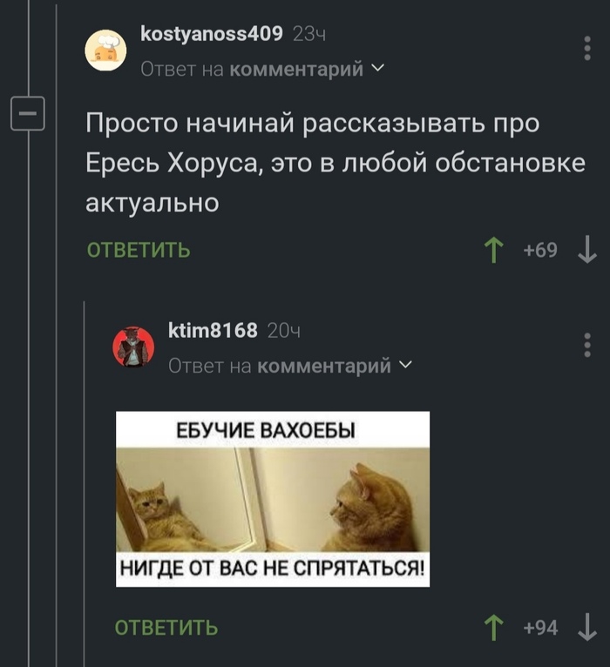Click the +94 rating counter
Viewport: 610px width, 667px height.
click(540, 628)
